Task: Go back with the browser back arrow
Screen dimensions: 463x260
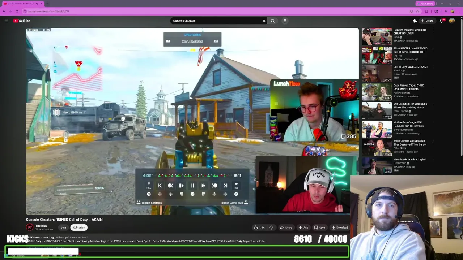Action: coord(4,11)
